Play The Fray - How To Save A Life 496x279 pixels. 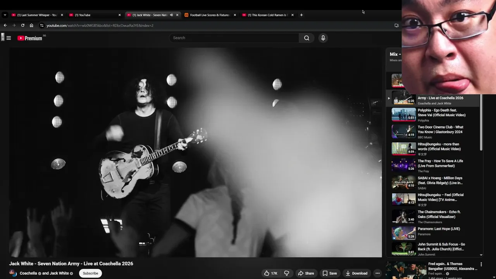click(x=440, y=164)
